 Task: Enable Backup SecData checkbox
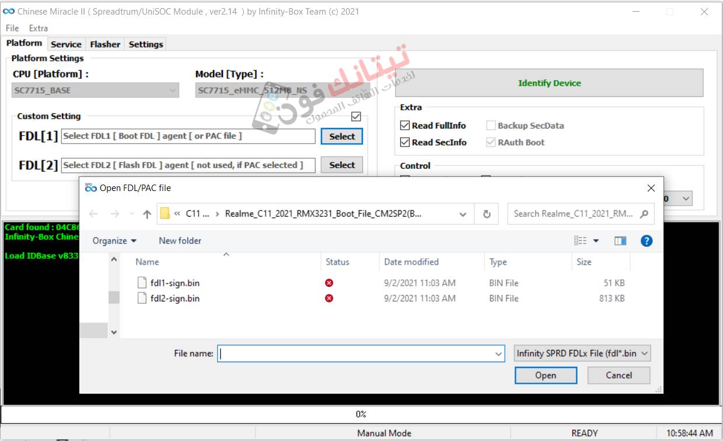[491, 126]
